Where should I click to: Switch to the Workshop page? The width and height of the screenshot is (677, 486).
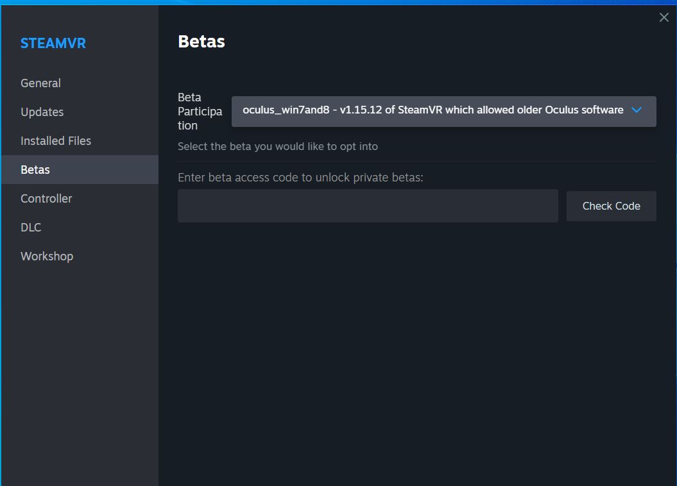(47, 256)
